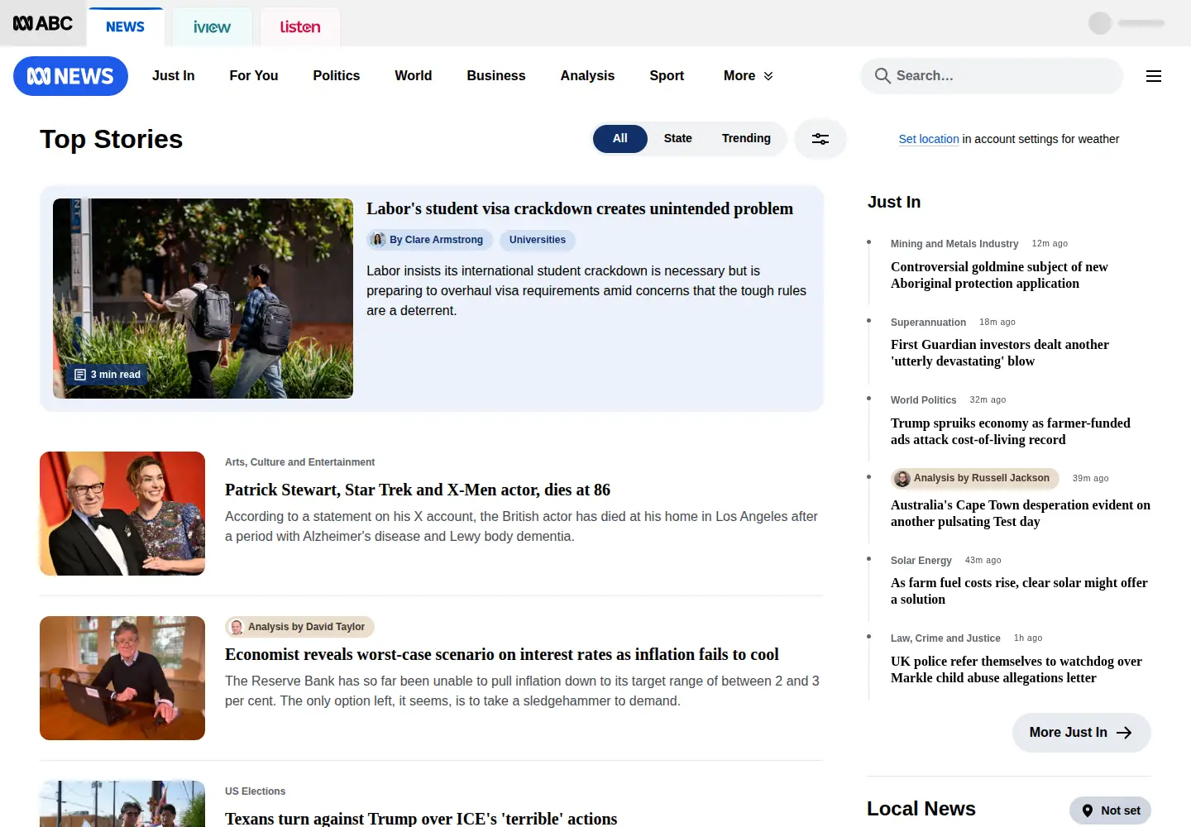Click the ABC logo in top bar
Viewport: 1191px width, 827px height.
[x=43, y=23]
